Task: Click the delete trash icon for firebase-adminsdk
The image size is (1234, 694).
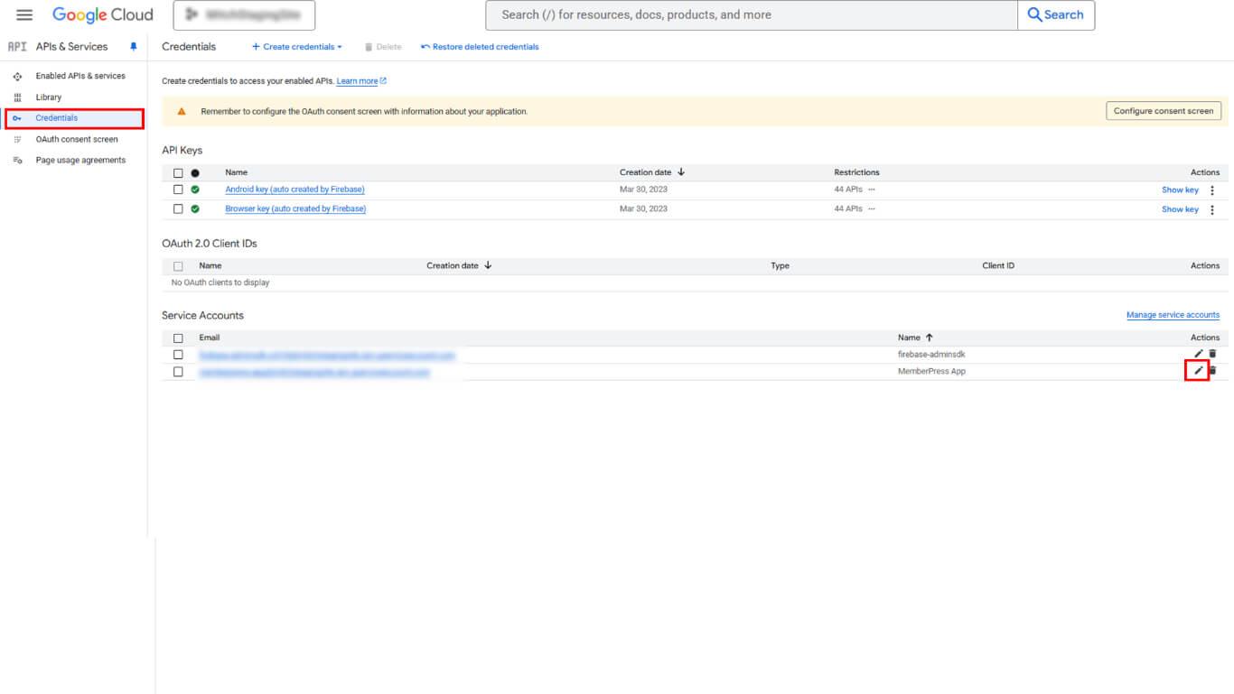Action: (1212, 354)
